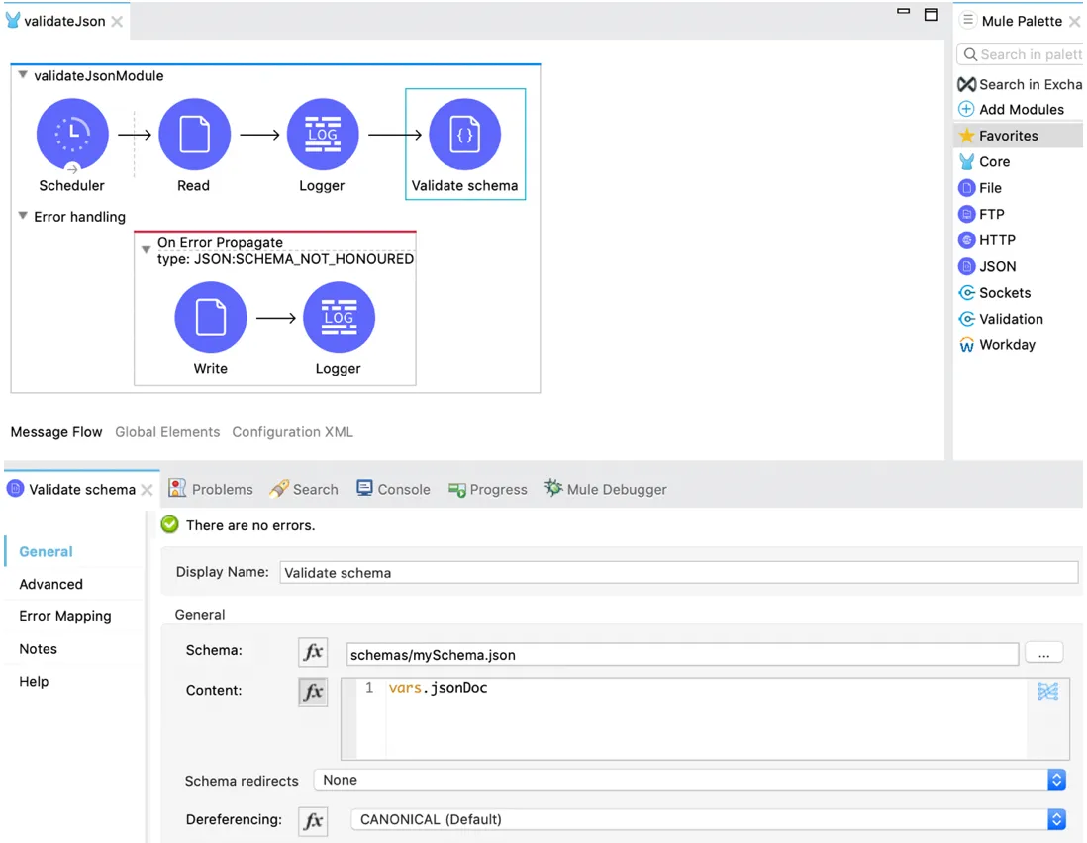This screenshot has width=1087, height=843.
Task: Open the Search tab
Action: [x=304, y=489]
